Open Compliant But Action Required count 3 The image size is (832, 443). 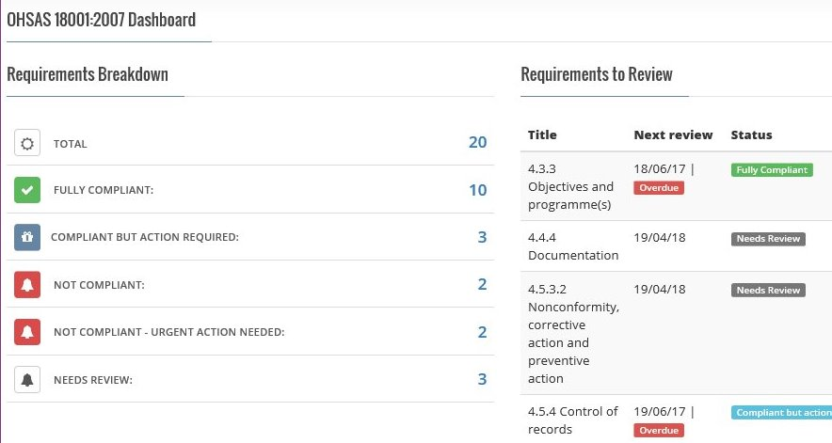[482, 237]
